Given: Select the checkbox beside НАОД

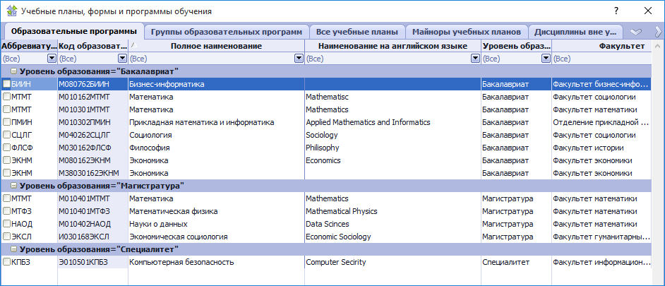Looking at the screenshot, I should click(x=6, y=224).
